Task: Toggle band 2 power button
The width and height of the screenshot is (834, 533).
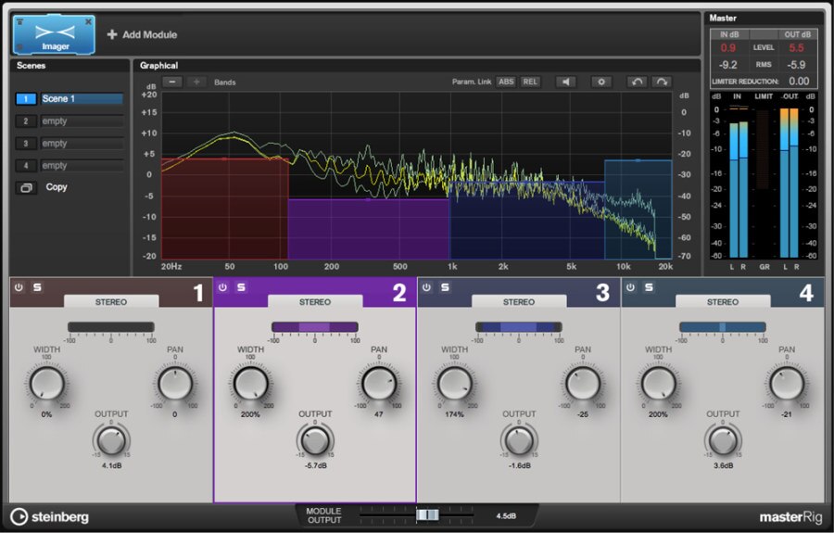Action: click(x=222, y=287)
